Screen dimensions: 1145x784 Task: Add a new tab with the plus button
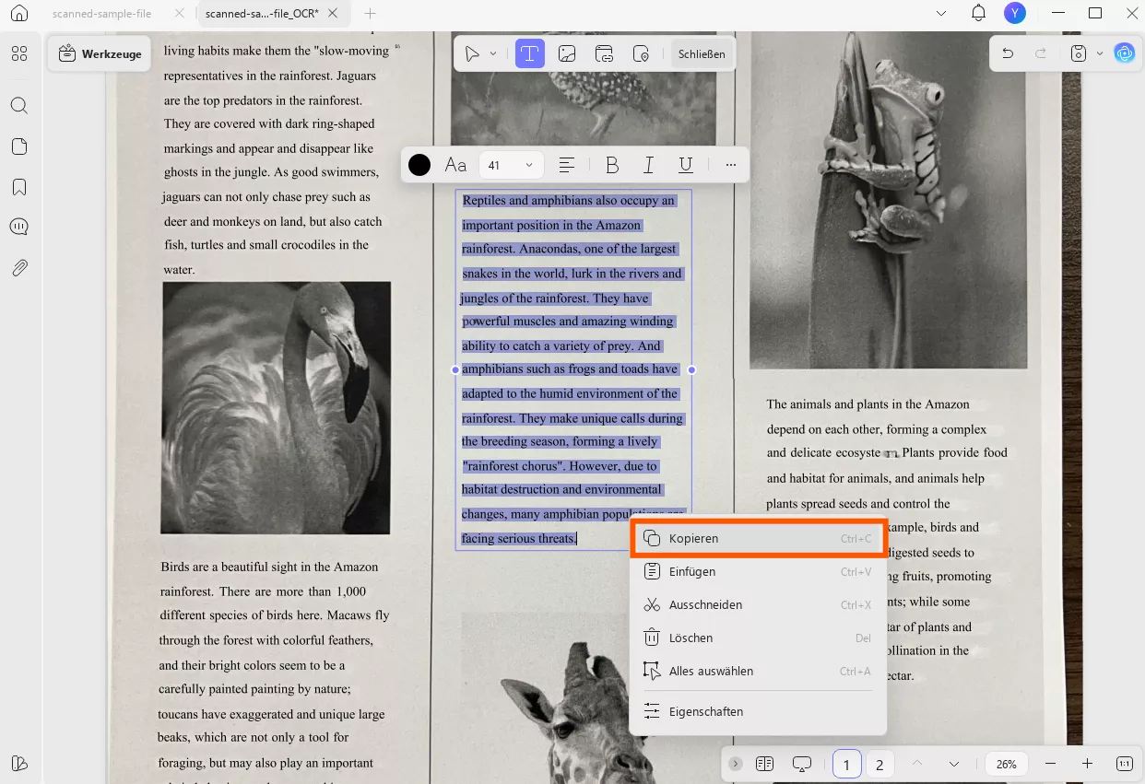click(x=370, y=14)
